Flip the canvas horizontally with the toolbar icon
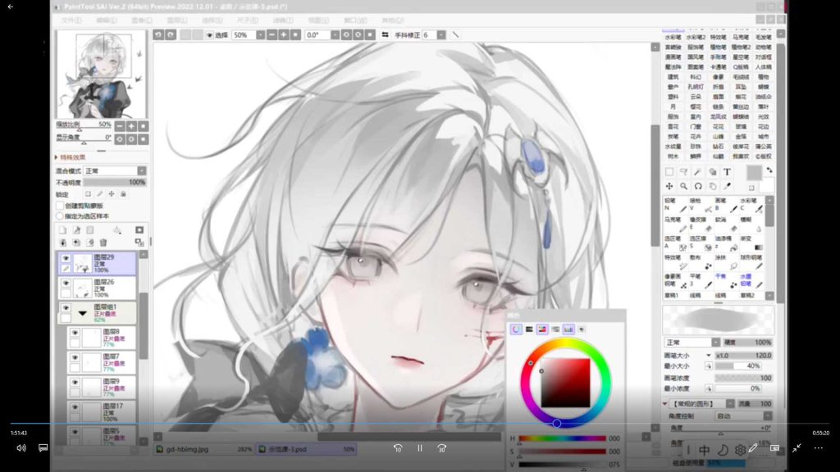Image resolution: width=840 pixels, height=472 pixels. tap(385, 34)
